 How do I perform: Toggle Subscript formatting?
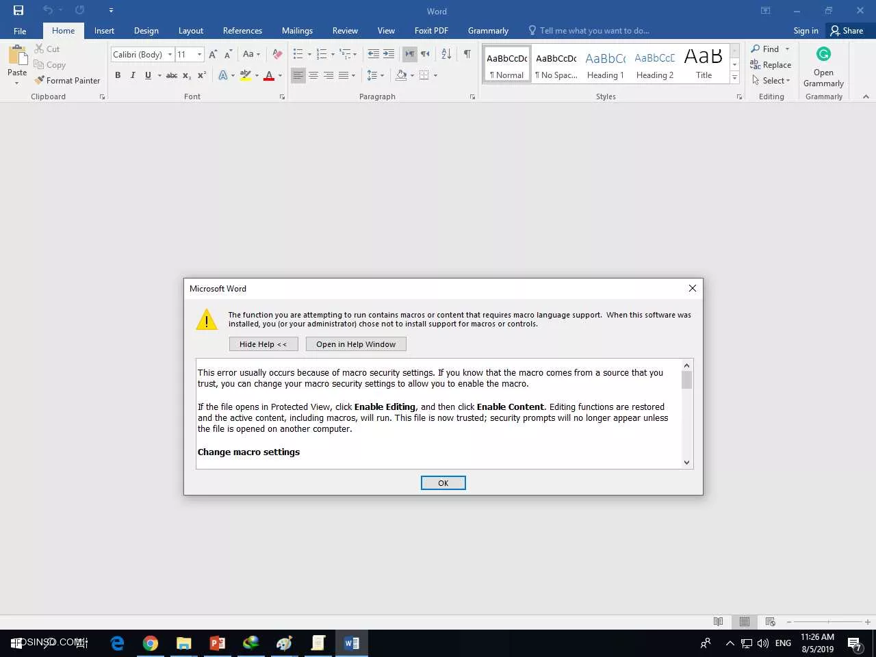point(187,75)
